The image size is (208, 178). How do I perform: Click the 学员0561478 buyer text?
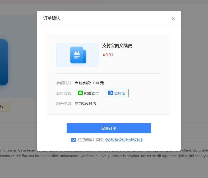point(85,103)
